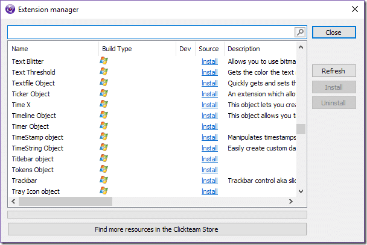Select the Timer Object row name
Viewport: 367px width, 245px height.
[30, 126]
